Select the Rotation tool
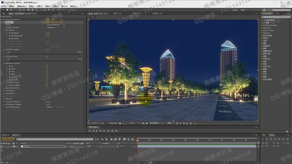Screen dimensions: 292x164 pyautogui.click(x=16, y=10)
